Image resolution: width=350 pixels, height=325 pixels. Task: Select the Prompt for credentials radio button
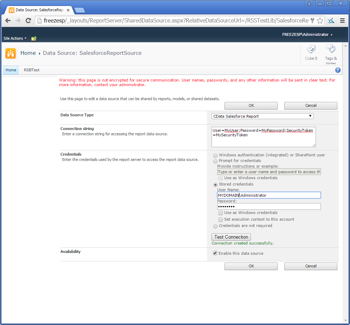215,161
